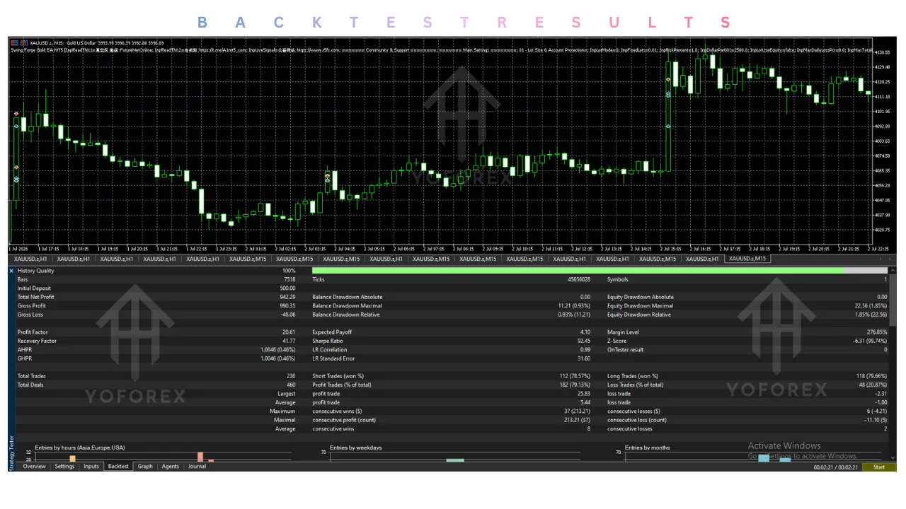This screenshot has height=509, width=906.
Task: Select the Gross Profit value 990.35
Action: pyautogui.click(x=287, y=306)
